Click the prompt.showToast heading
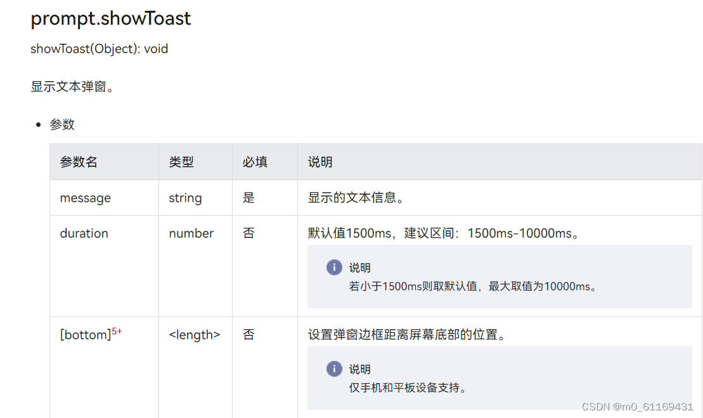This screenshot has width=703, height=418. click(x=111, y=19)
